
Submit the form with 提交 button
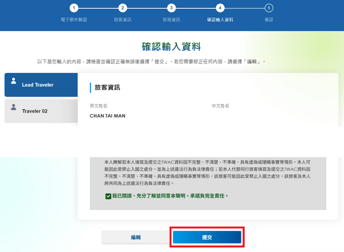pos(207,237)
